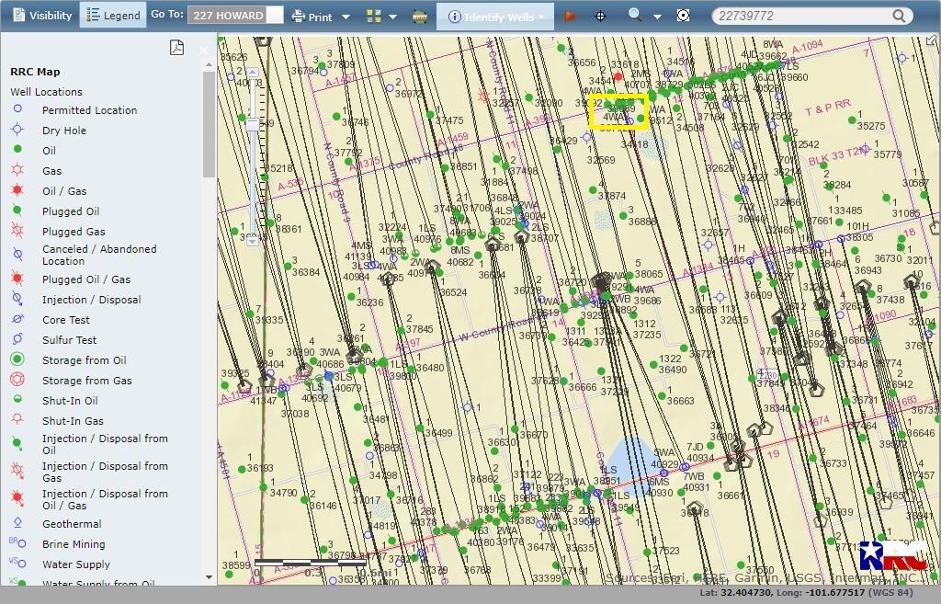Click the Storage from Gas legend symbol
The height and width of the screenshot is (604, 941).
(17, 380)
